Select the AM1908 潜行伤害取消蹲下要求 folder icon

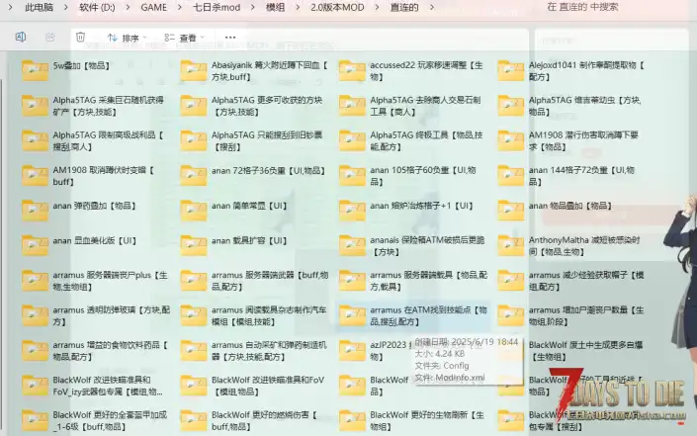tap(511, 140)
